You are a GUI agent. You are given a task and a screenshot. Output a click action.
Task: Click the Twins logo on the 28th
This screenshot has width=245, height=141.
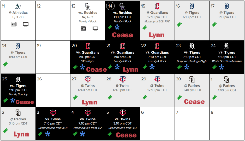click(x=122, y=79)
